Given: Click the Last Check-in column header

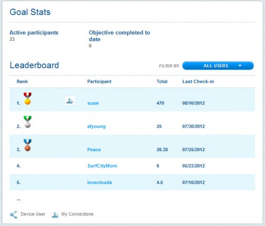Looking at the screenshot, I should [198, 82].
